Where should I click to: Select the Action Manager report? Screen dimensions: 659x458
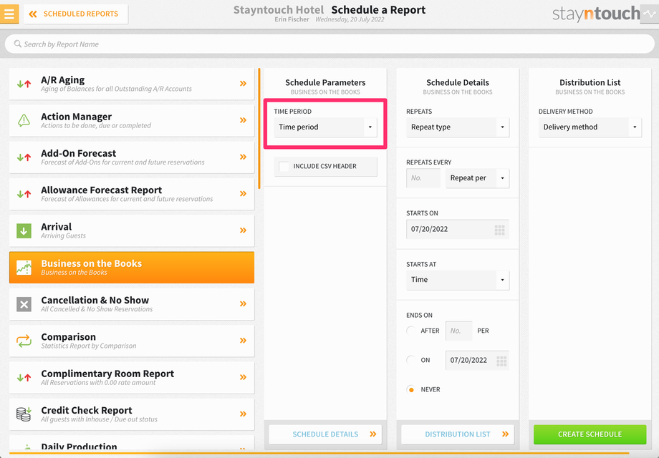click(132, 120)
